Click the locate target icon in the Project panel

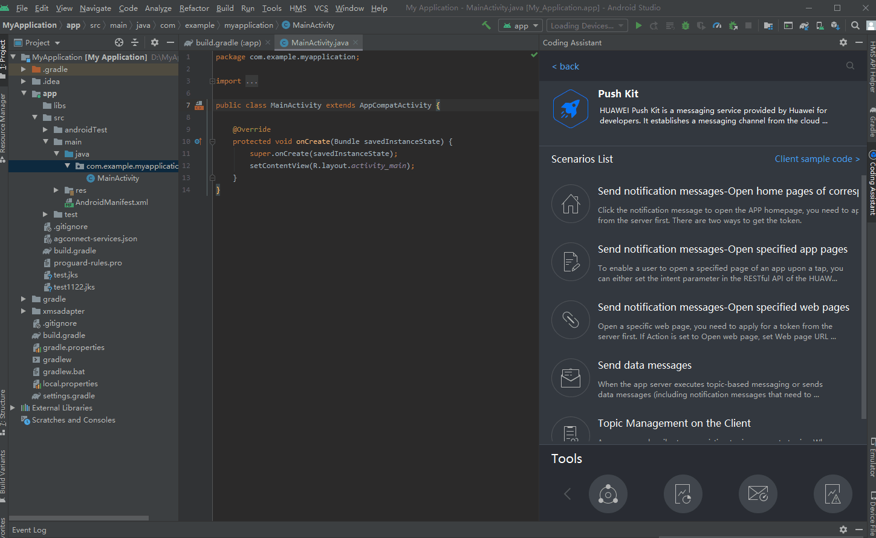coord(119,42)
